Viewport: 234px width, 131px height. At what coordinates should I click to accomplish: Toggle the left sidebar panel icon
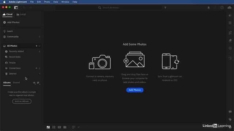(x=16, y=8)
